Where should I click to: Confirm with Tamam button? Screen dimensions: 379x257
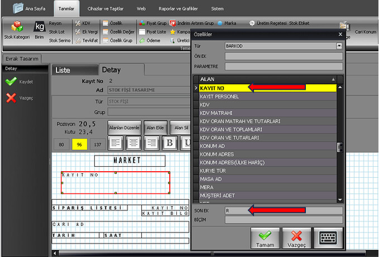click(265, 238)
